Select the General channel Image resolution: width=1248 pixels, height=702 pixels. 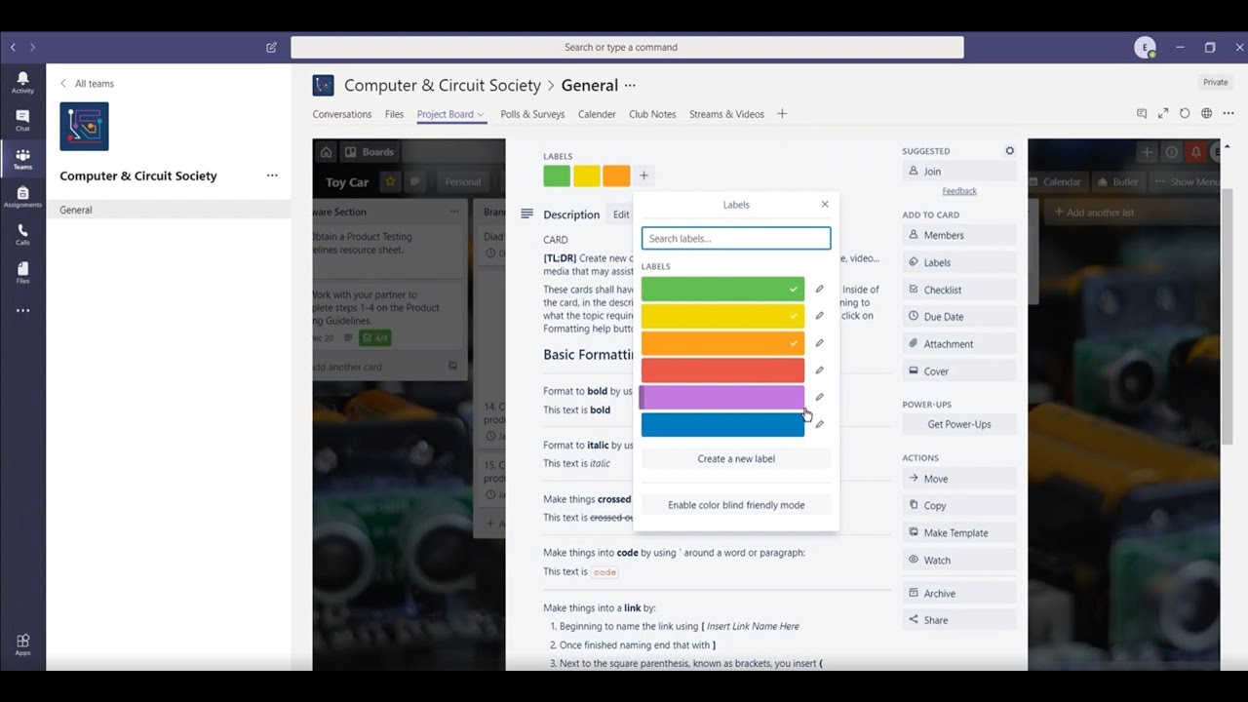(168, 210)
